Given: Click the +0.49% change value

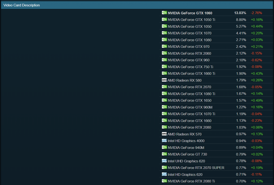Looking at the screenshot, I should tap(257, 100).
